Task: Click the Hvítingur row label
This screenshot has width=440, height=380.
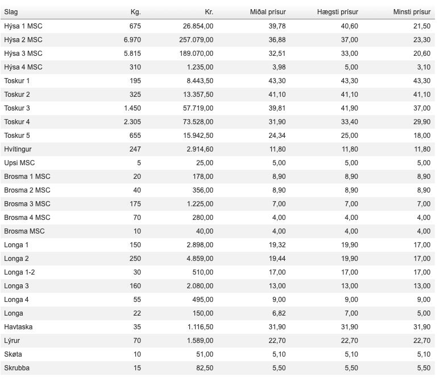Action: (x=18, y=149)
